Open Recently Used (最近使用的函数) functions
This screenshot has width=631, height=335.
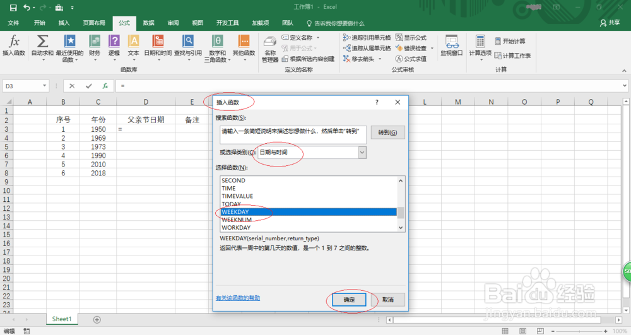tap(69, 47)
